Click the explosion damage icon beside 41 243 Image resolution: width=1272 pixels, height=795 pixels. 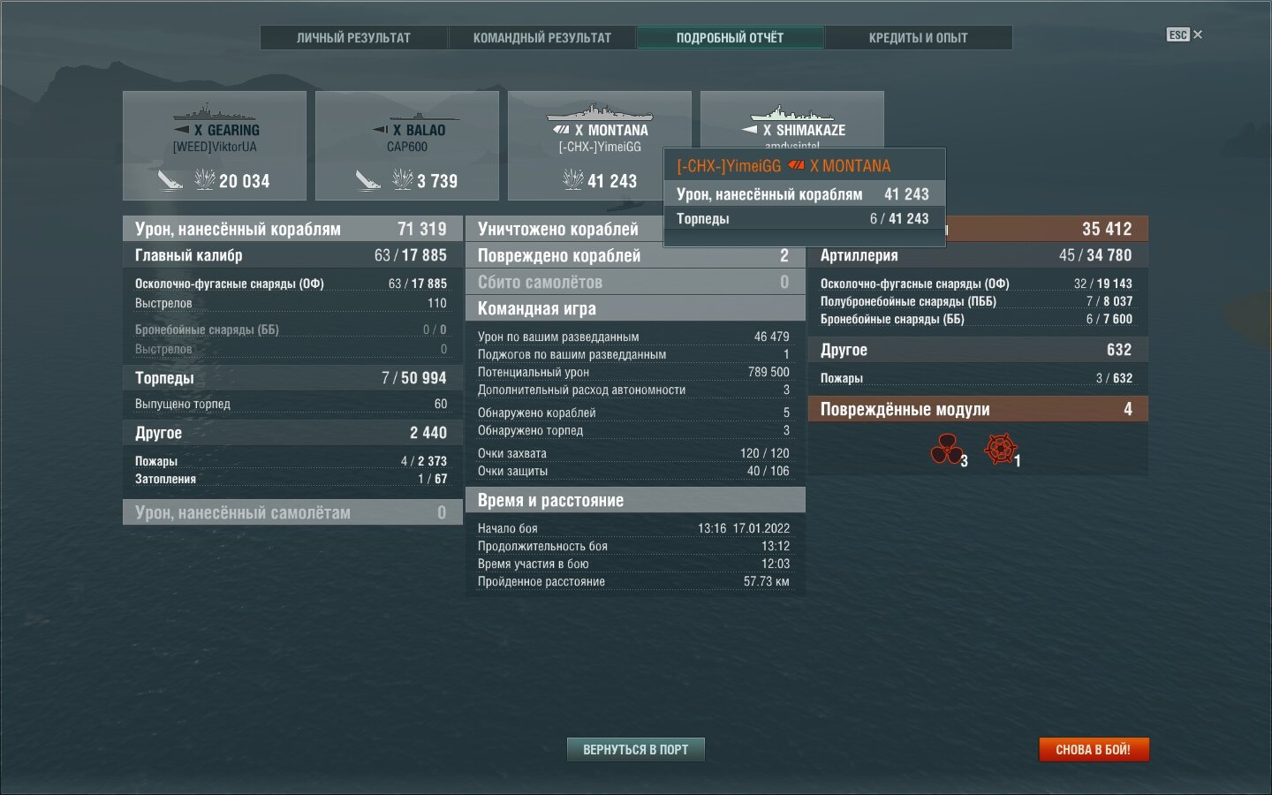point(572,180)
